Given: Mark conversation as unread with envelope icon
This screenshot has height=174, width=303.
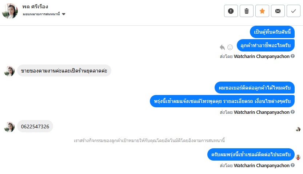Looking at the screenshot, I should point(278,11).
